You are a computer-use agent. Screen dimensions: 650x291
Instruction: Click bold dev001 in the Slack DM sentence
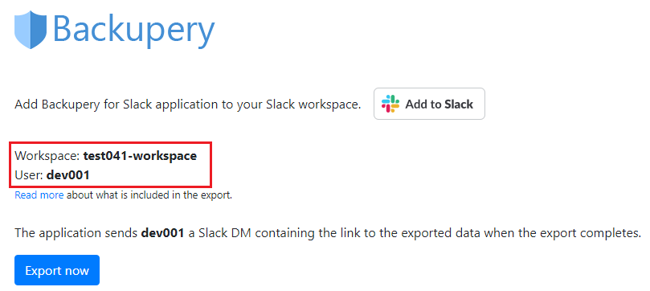162,233
